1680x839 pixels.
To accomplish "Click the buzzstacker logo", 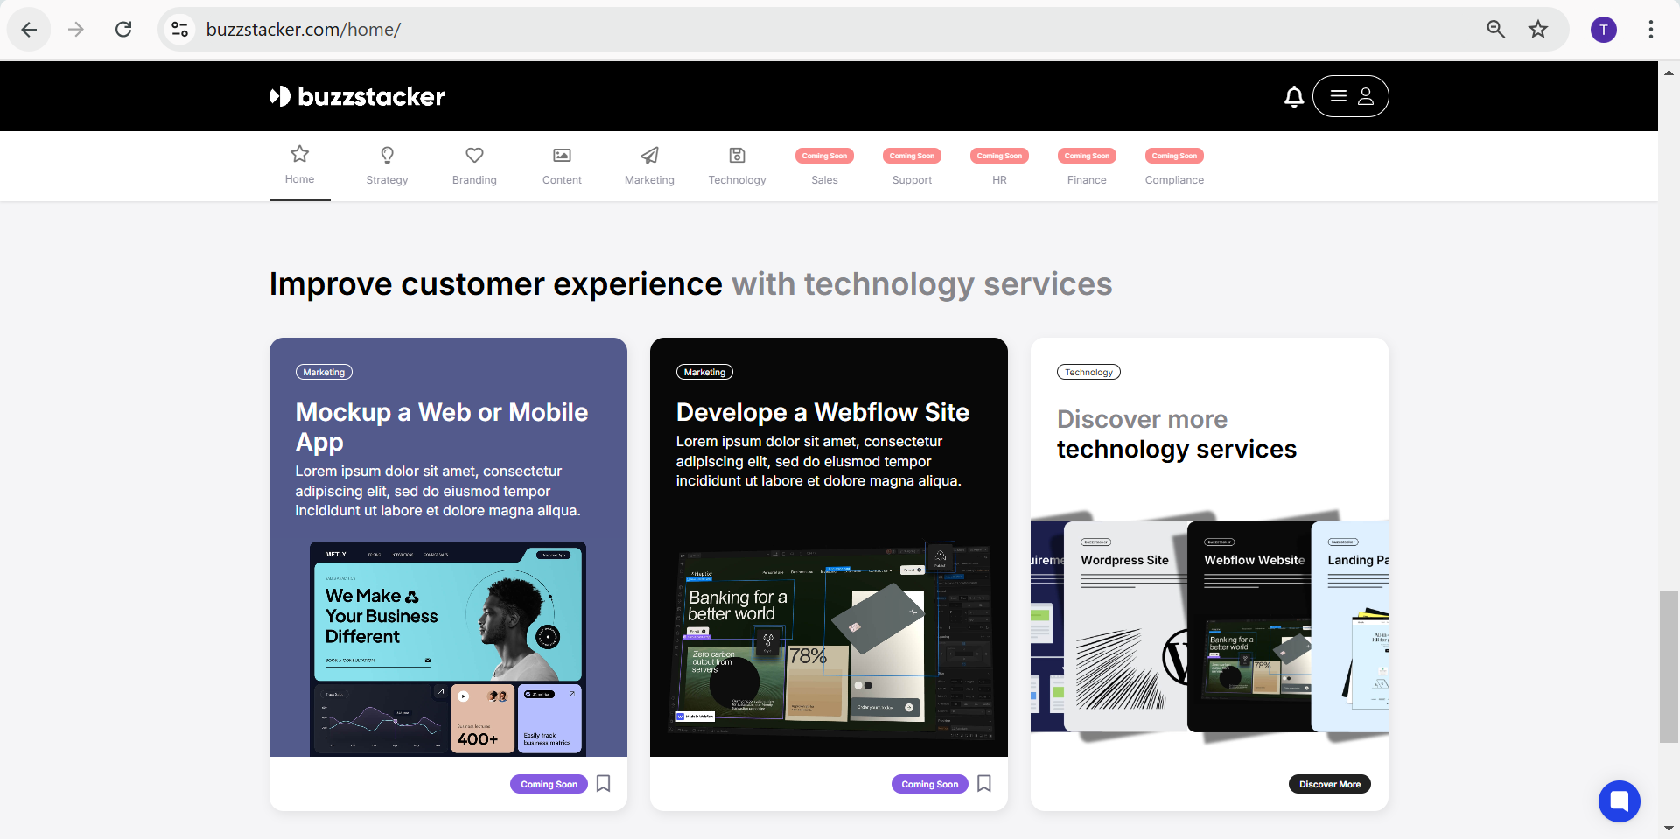I will tap(357, 96).
